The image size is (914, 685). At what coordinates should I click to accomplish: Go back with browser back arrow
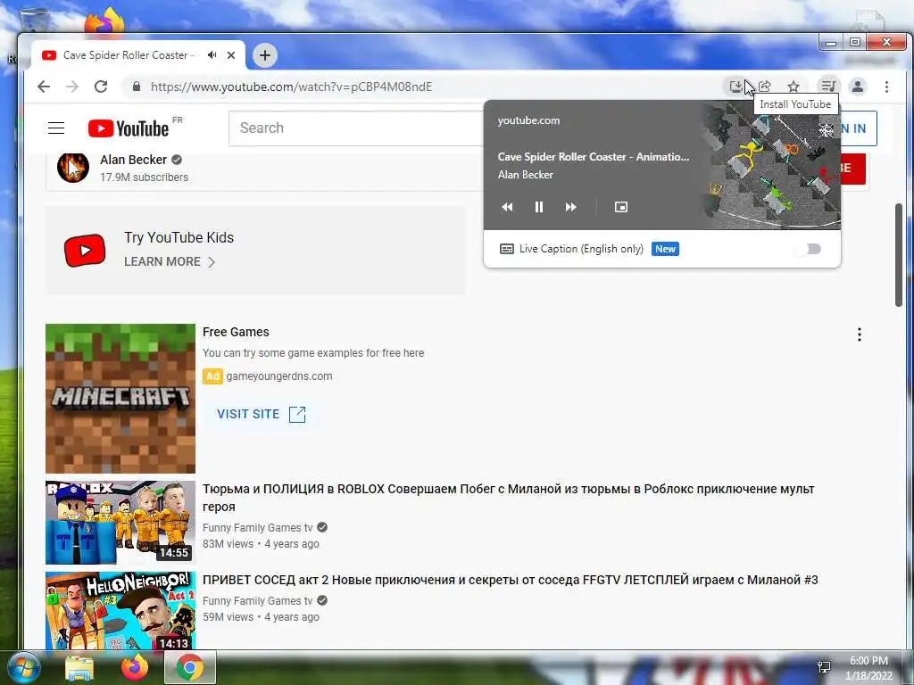44,87
